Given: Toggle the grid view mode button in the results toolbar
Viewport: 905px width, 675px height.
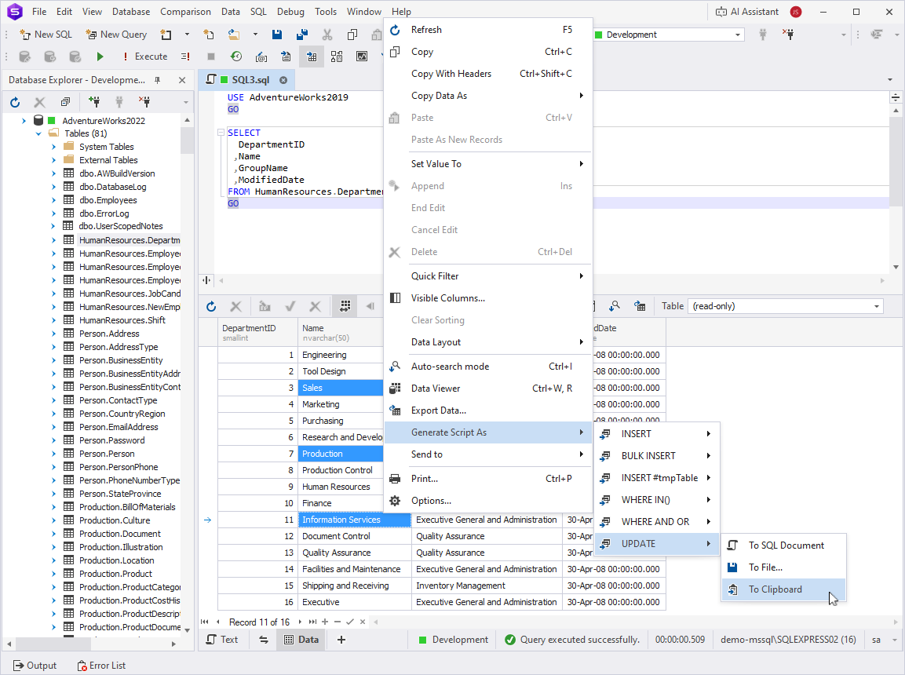Looking at the screenshot, I should 345,306.
